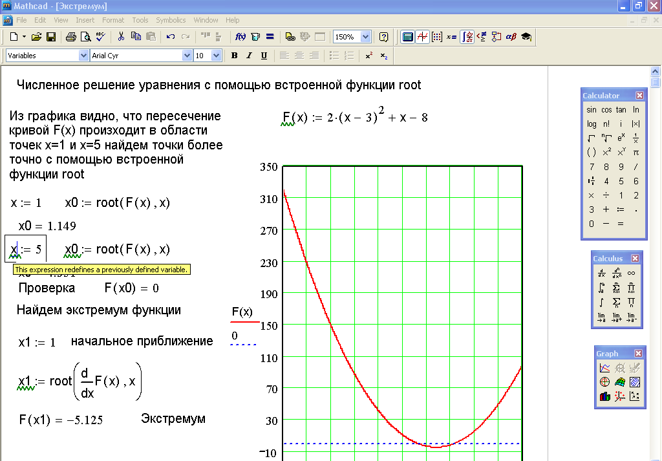Screen dimensions: 662x461
Task: Calculate worksheet using the equals icon
Action: [x=270, y=37]
